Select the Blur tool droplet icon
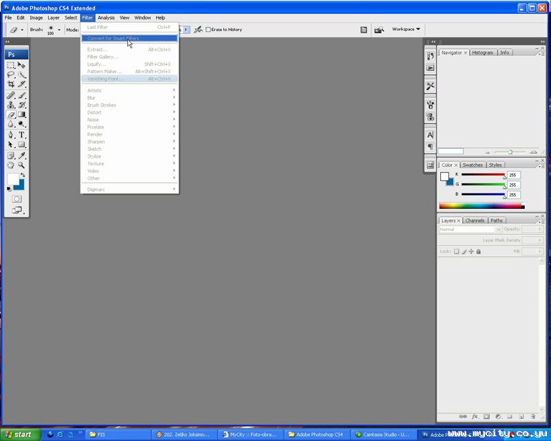The image size is (551, 441). 11,124
